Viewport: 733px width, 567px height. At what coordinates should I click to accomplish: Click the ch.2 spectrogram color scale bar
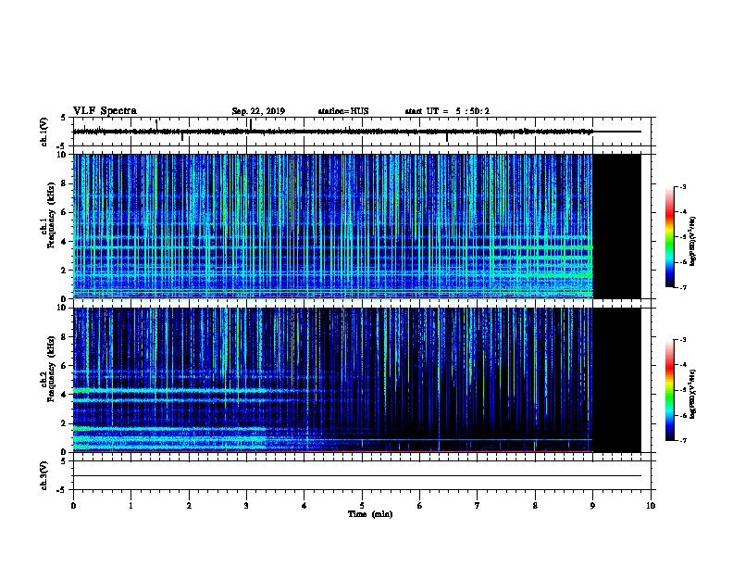(670, 390)
